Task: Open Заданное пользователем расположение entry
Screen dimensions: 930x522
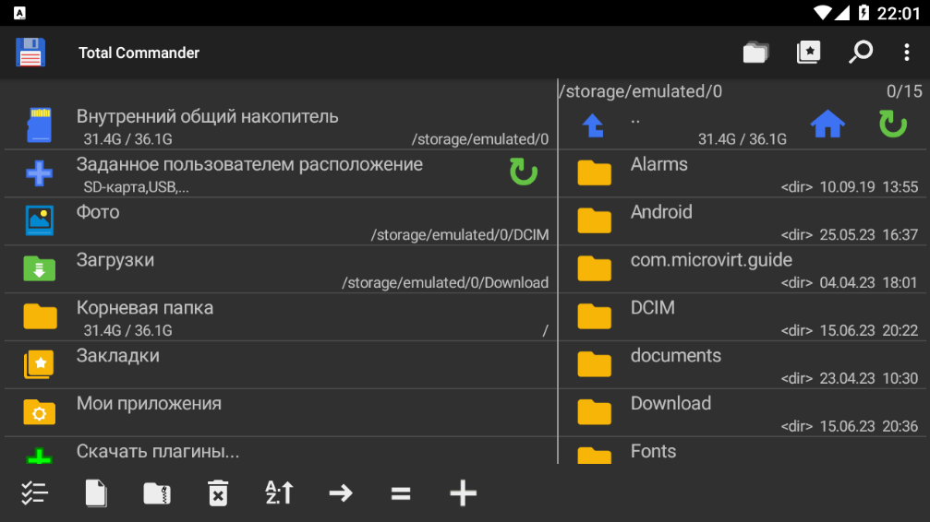Action: tap(281, 173)
